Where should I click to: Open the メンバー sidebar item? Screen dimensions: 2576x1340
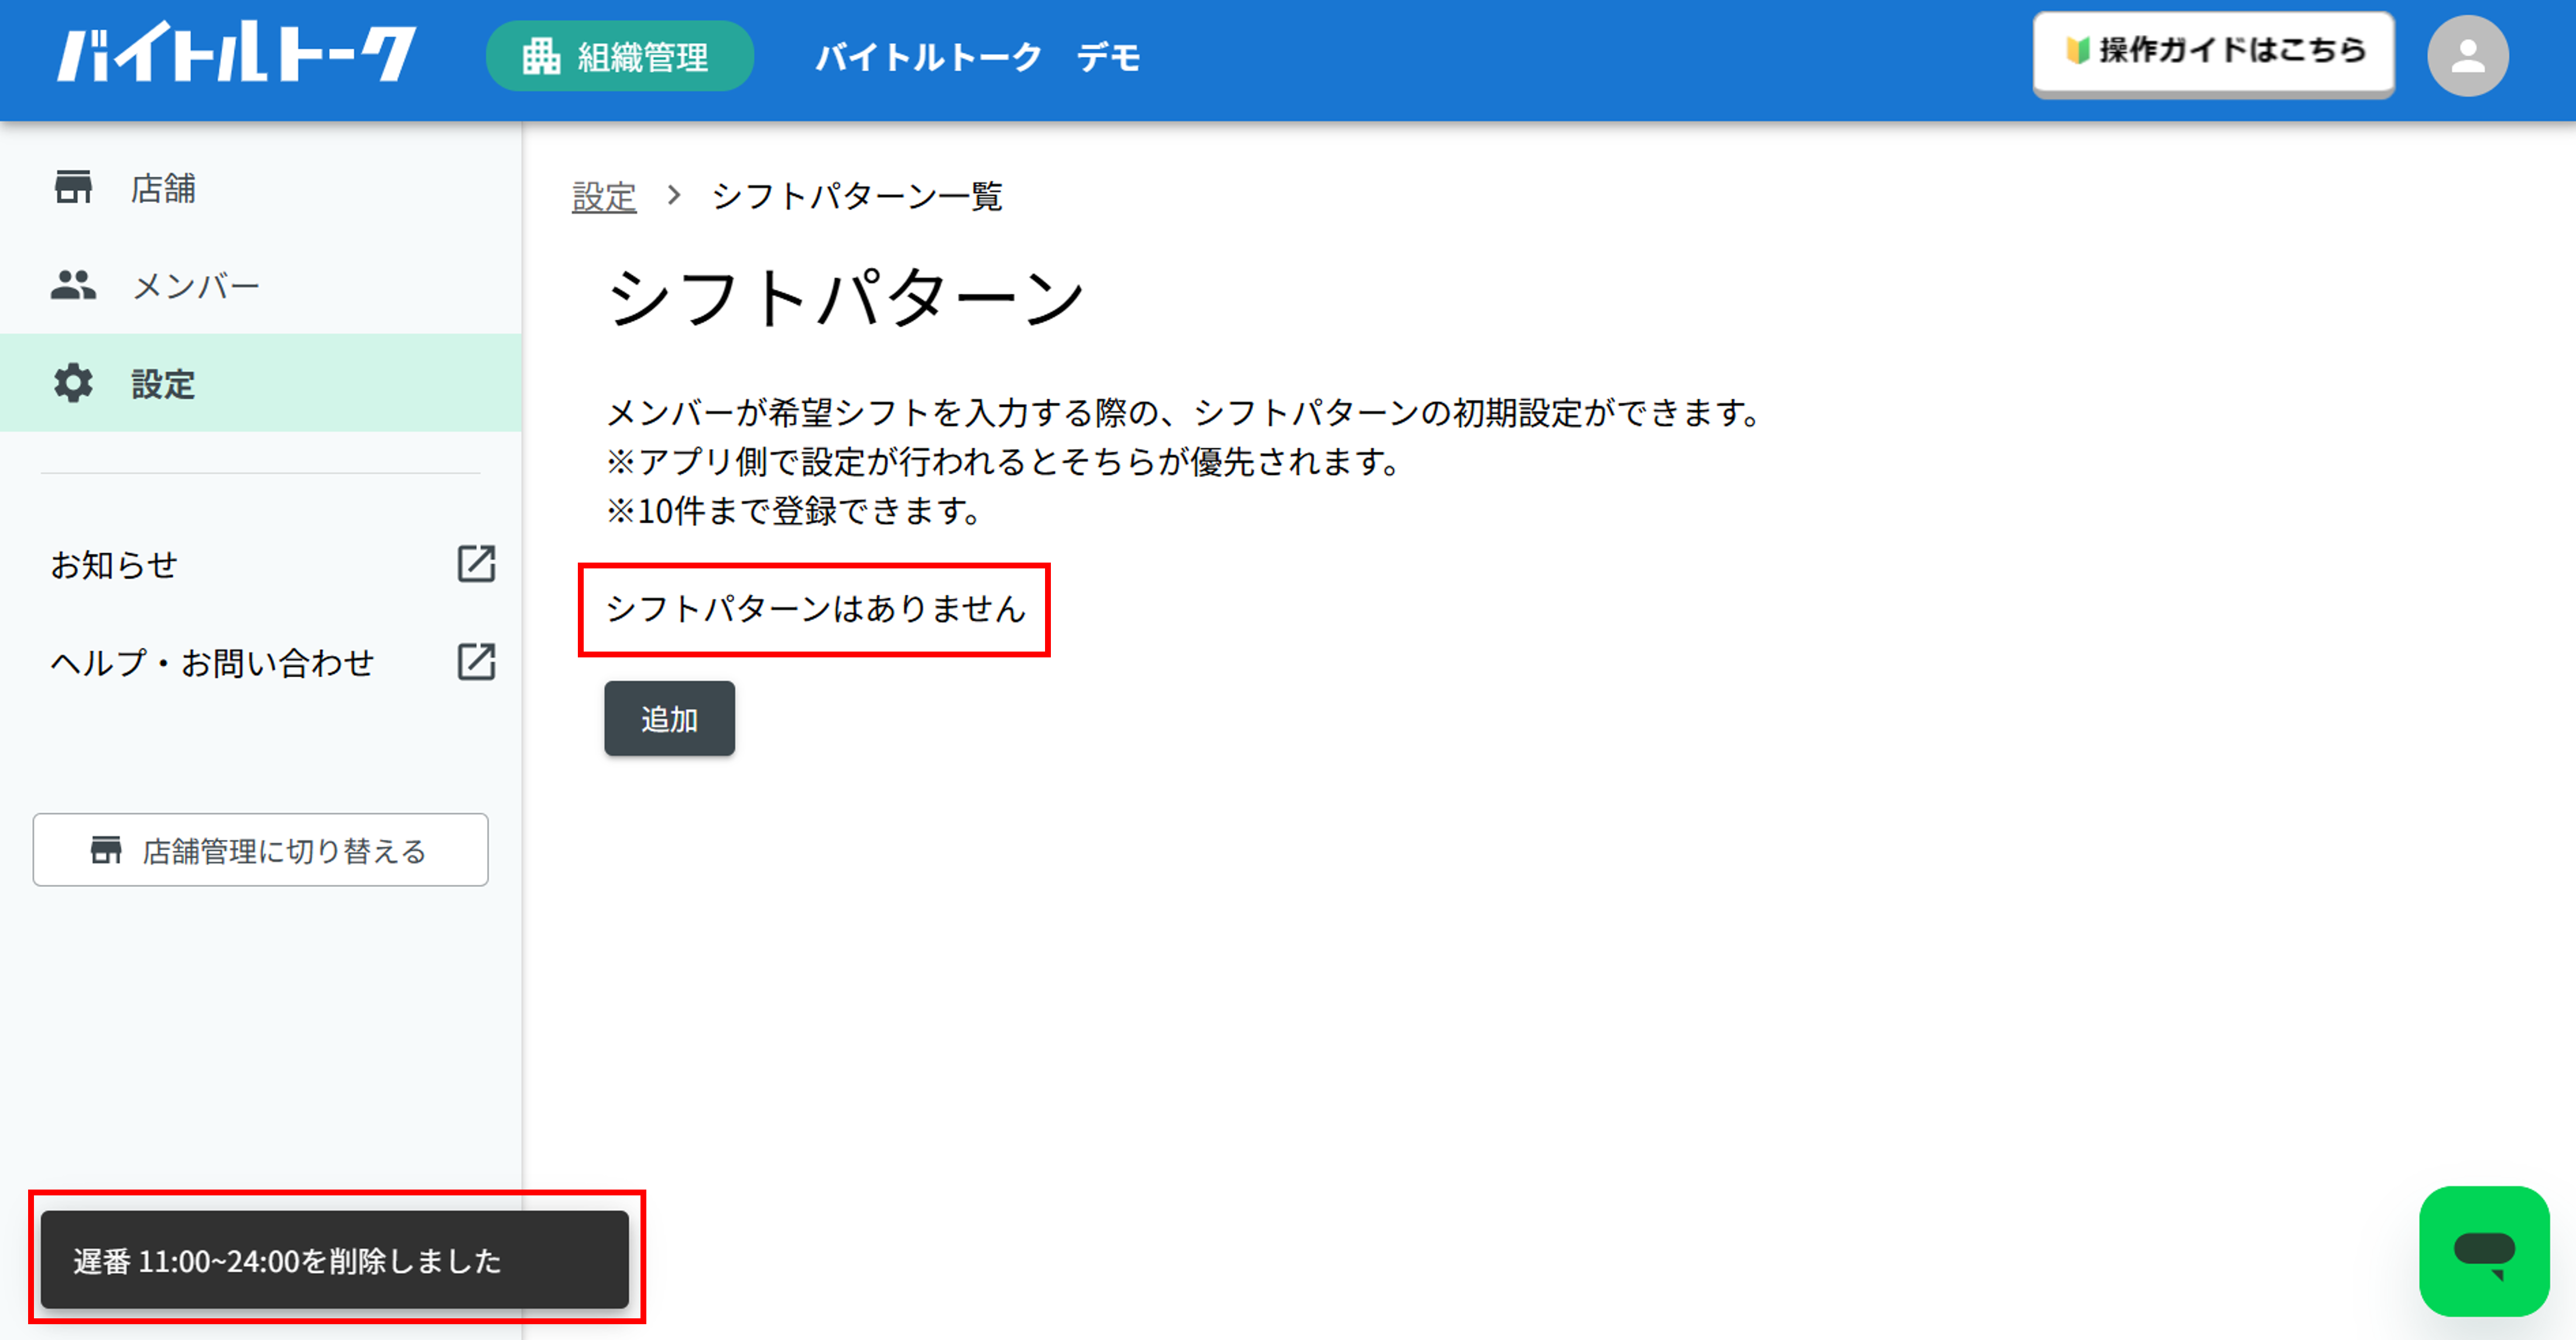coord(260,285)
